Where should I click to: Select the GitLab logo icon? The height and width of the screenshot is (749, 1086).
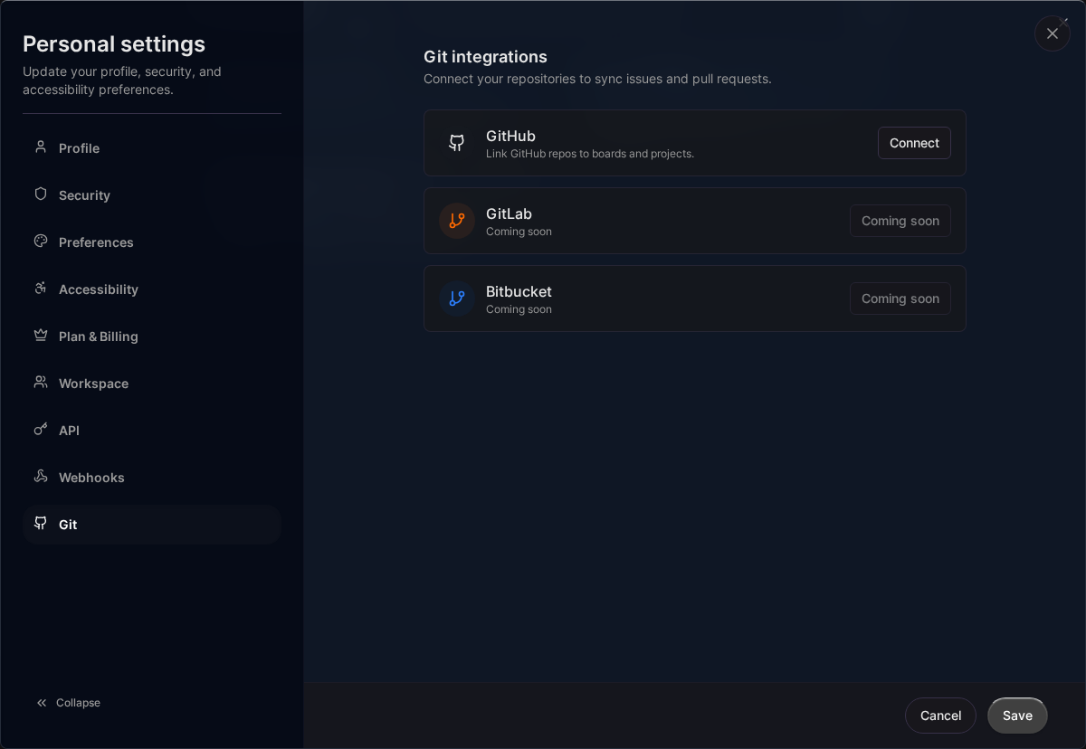456,220
